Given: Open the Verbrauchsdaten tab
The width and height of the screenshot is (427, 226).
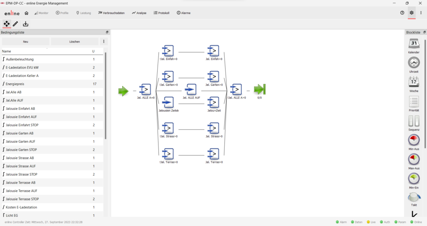Looking at the screenshot, I should coord(111,13).
